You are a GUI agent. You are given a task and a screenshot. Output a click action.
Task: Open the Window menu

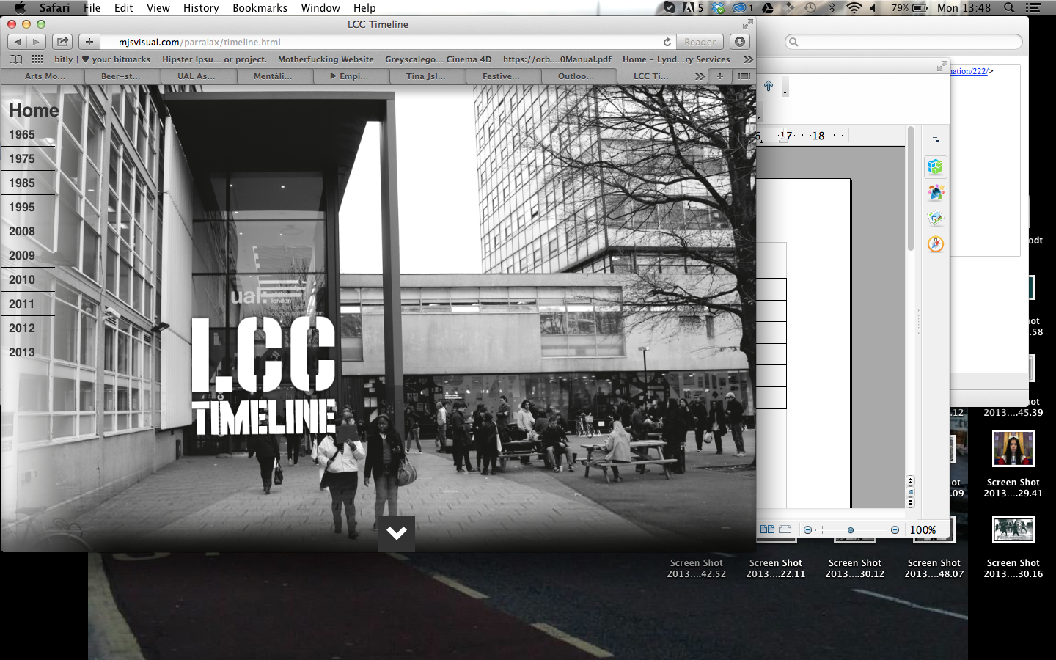(x=320, y=8)
